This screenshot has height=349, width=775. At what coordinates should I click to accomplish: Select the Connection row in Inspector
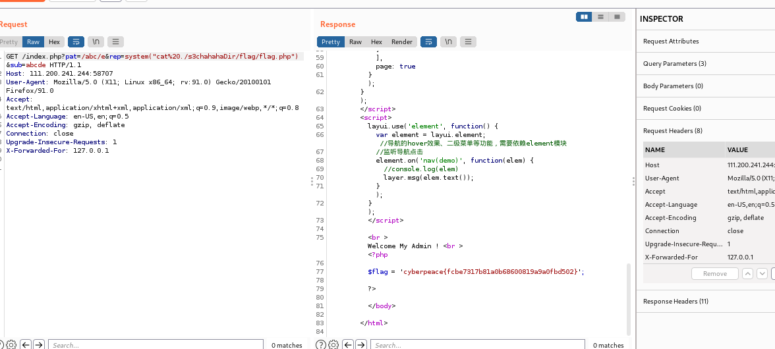[x=709, y=231]
